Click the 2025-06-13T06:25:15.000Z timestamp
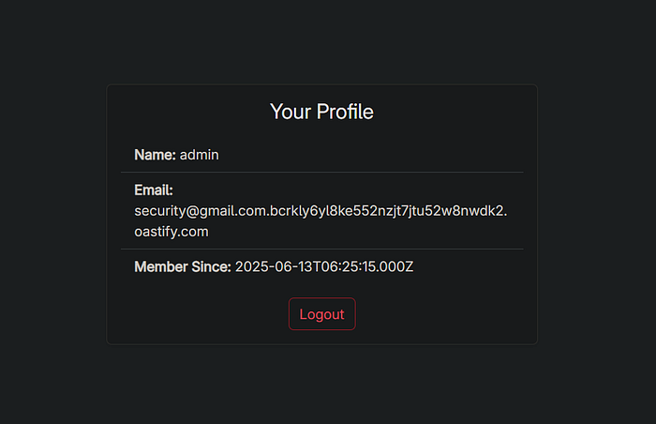Viewport: 656px width, 424px height. tap(324, 267)
